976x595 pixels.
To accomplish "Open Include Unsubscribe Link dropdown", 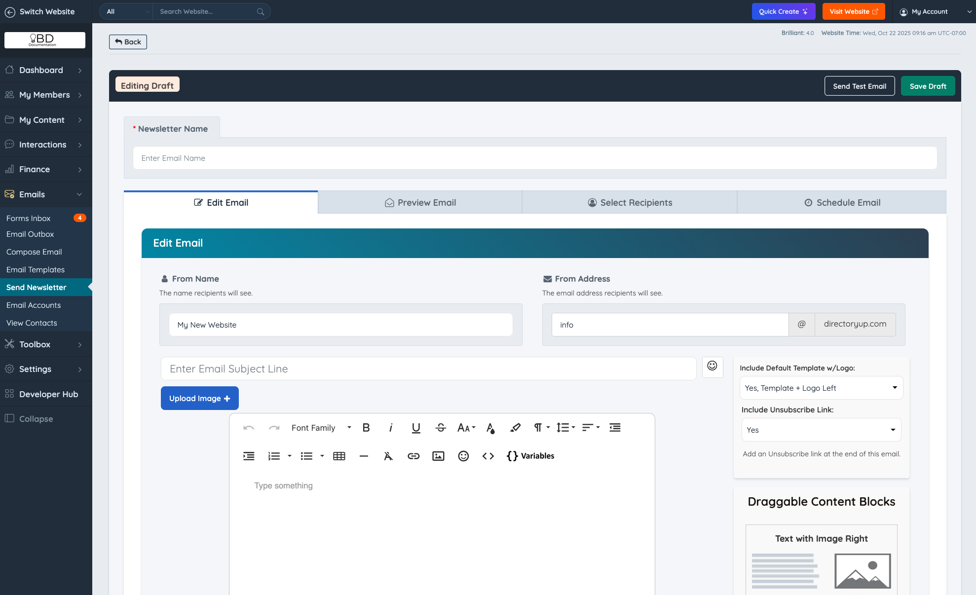I will click(821, 430).
